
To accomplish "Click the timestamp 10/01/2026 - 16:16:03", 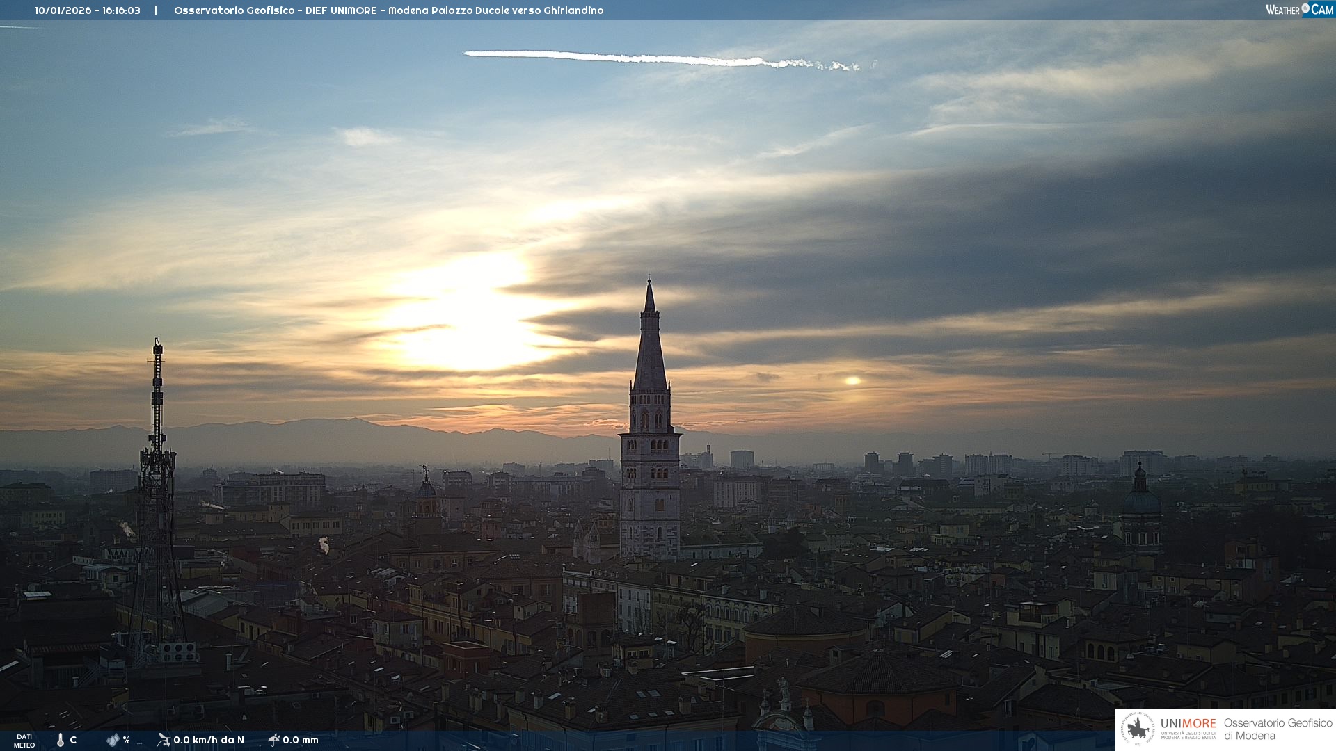I will coord(88,10).
